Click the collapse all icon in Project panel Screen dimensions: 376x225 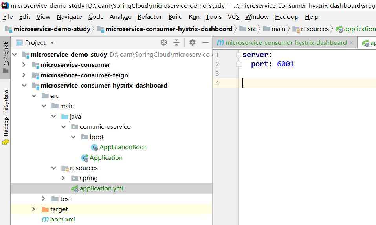(x=176, y=43)
